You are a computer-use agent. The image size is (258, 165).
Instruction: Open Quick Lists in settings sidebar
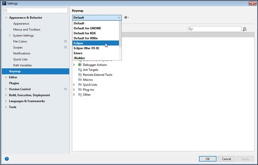point(20,59)
